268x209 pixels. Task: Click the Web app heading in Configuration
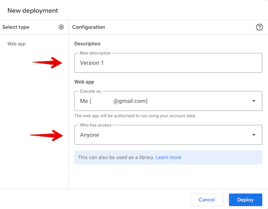(x=84, y=82)
